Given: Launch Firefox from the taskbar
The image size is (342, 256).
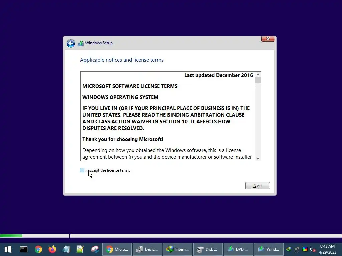Looking at the screenshot, I should click(52, 249).
